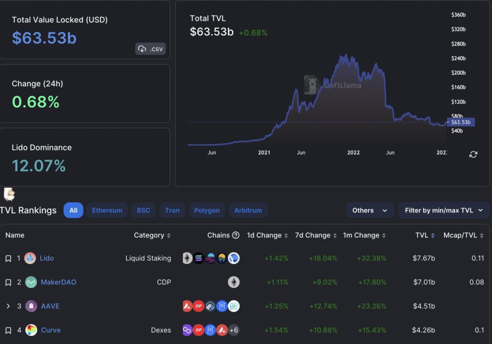Click the Harmony chain icon in AAVE row

(x=234, y=306)
